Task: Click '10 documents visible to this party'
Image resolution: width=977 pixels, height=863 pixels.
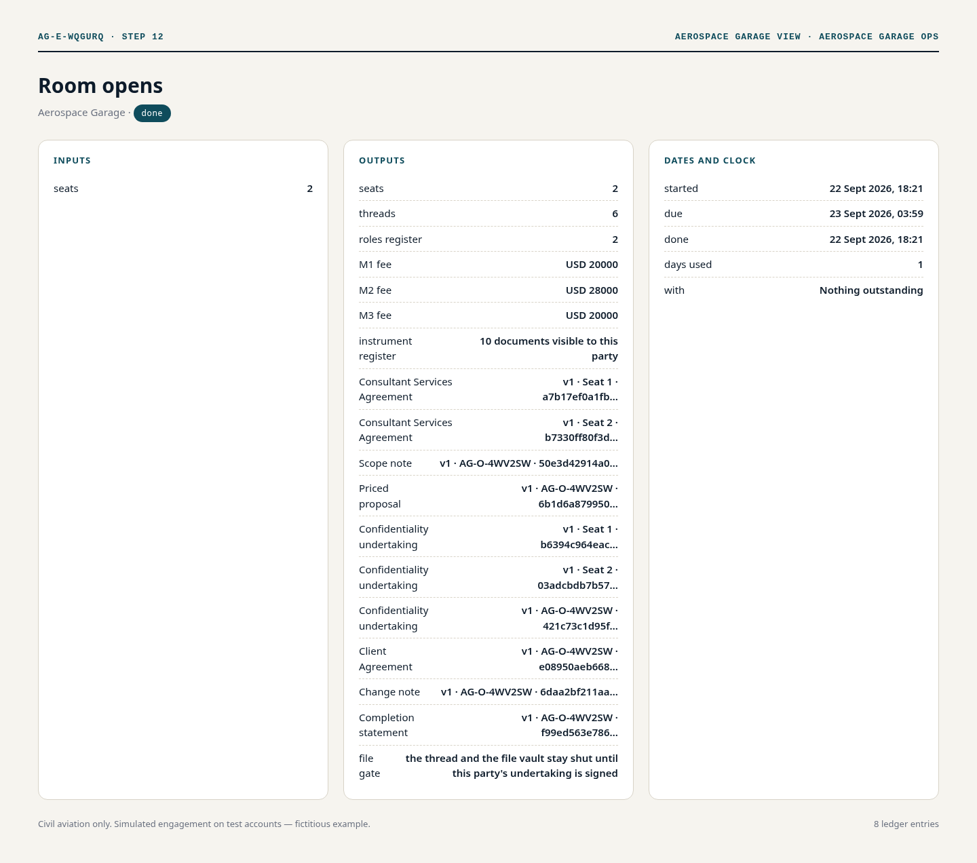Action: pos(549,349)
